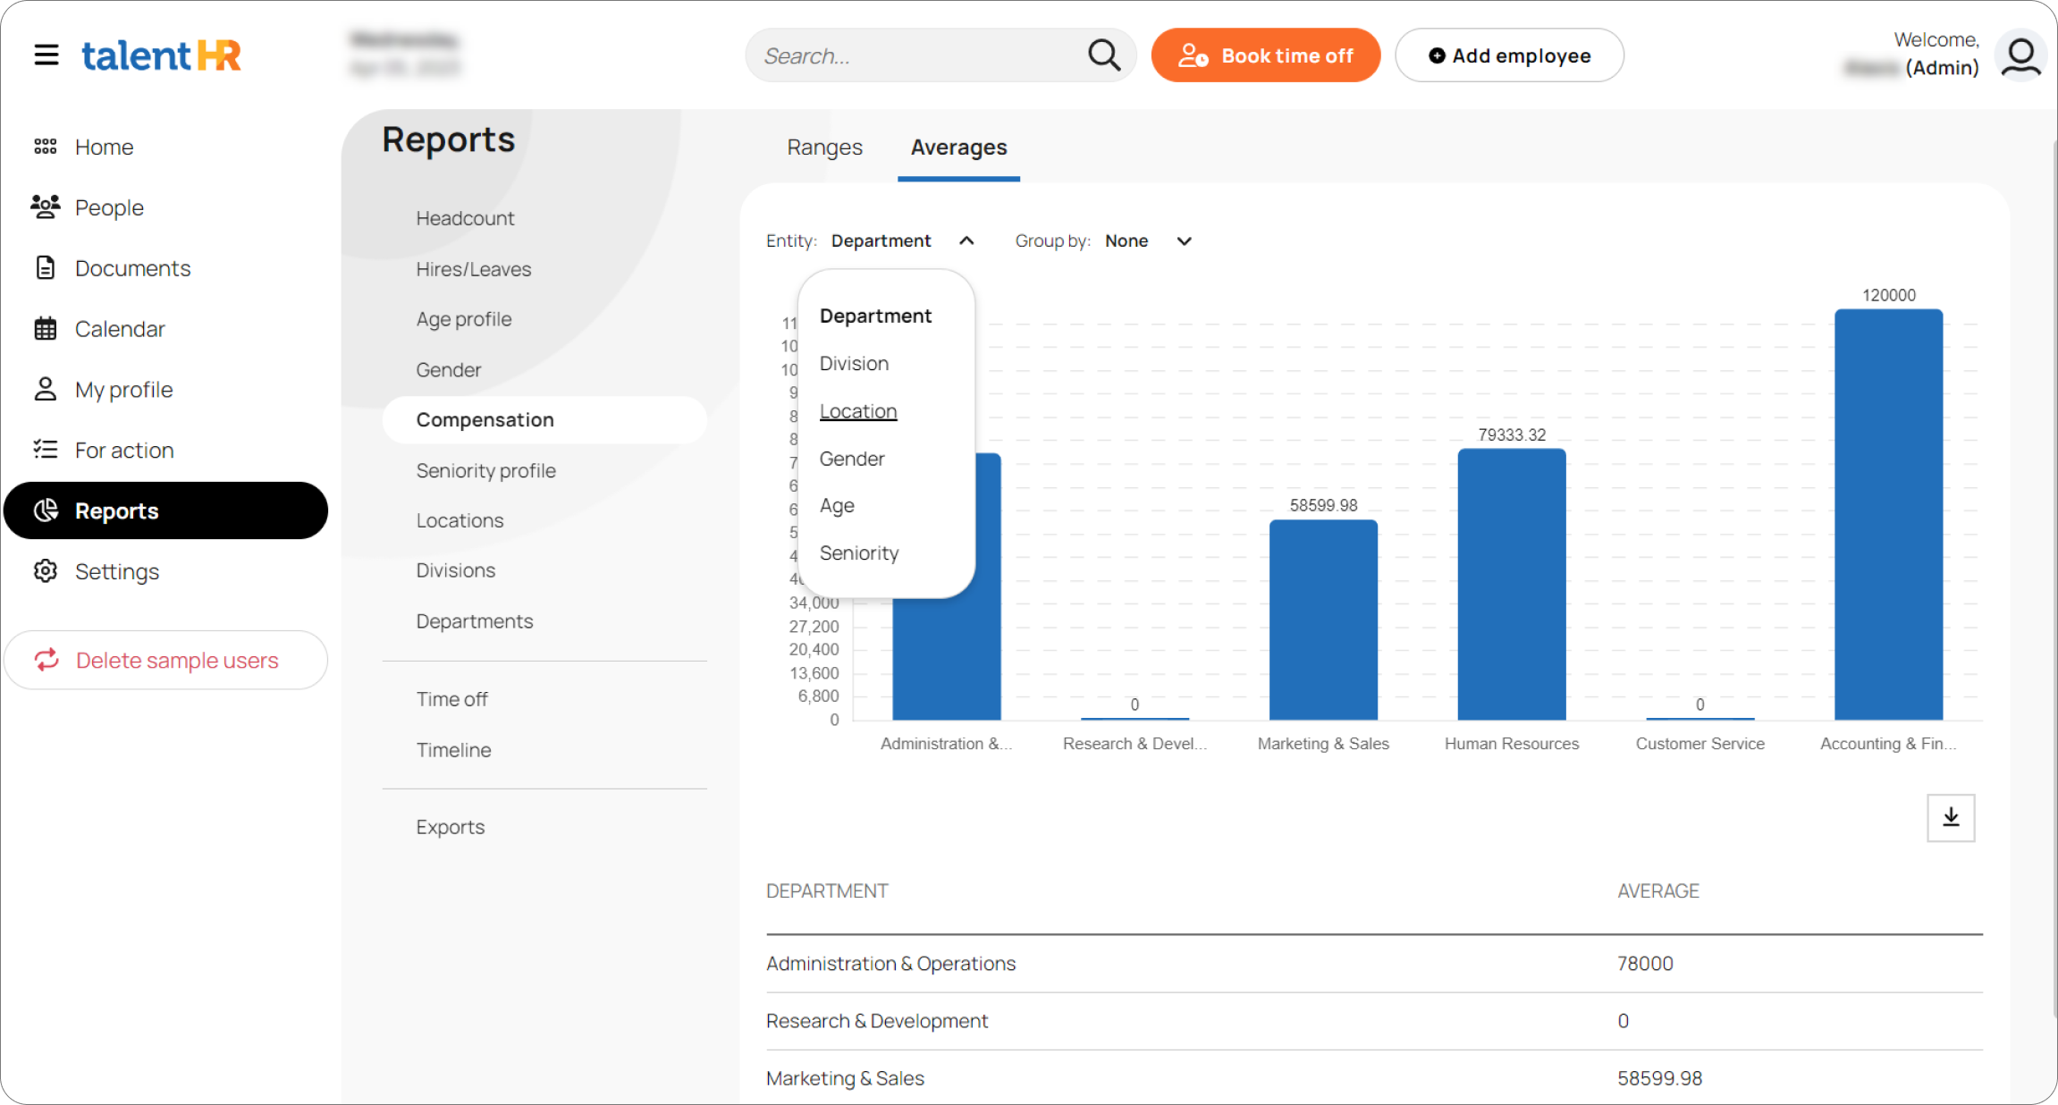Viewport: 2058px width, 1105px height.
Task: Click the Customer Service axis label
Action: tap(1700, 744)
